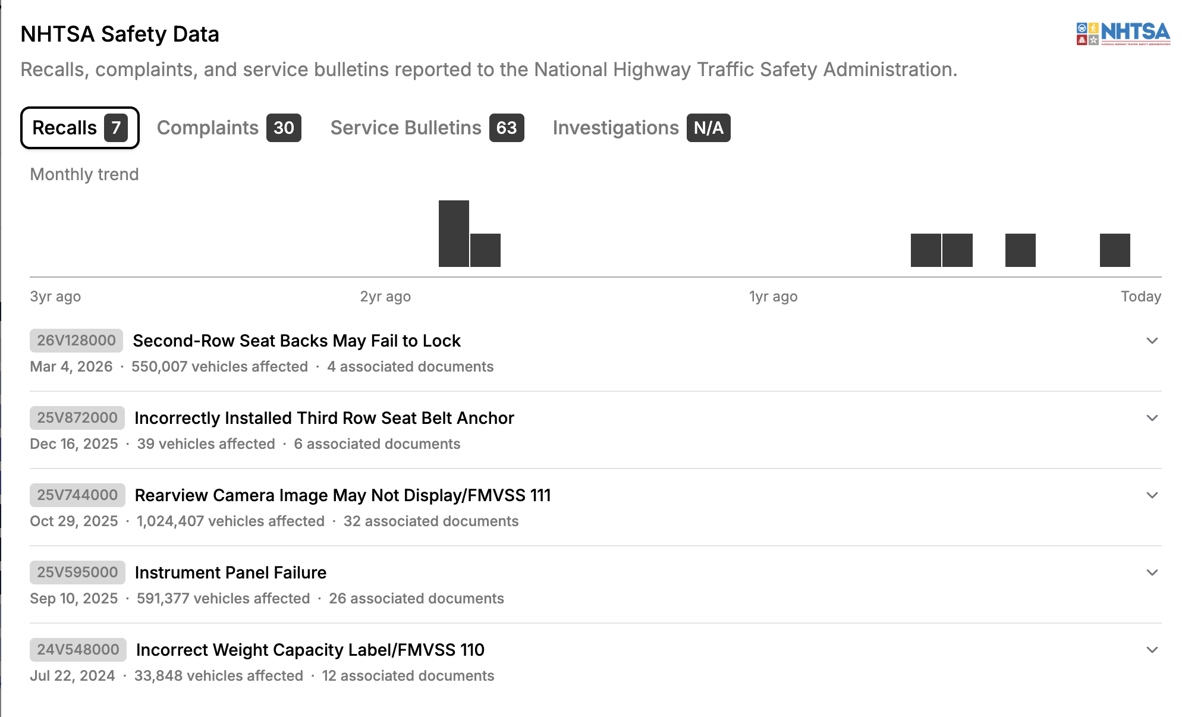Open the Investigations tab
This screenshot has width=1182, height=717.
[642, 128]
